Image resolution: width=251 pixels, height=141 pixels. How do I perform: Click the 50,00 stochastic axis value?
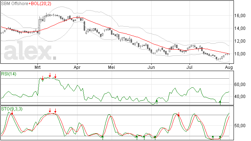click(x=240, y=126)
